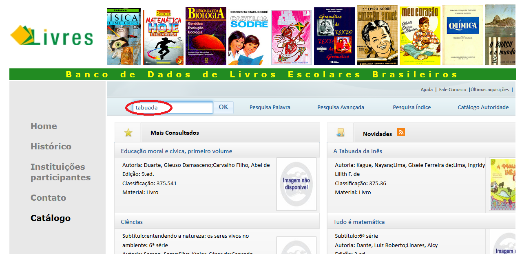Click the Novidades panel icon
The width and height of the screenshot is (522, 254).
point(341,133)
